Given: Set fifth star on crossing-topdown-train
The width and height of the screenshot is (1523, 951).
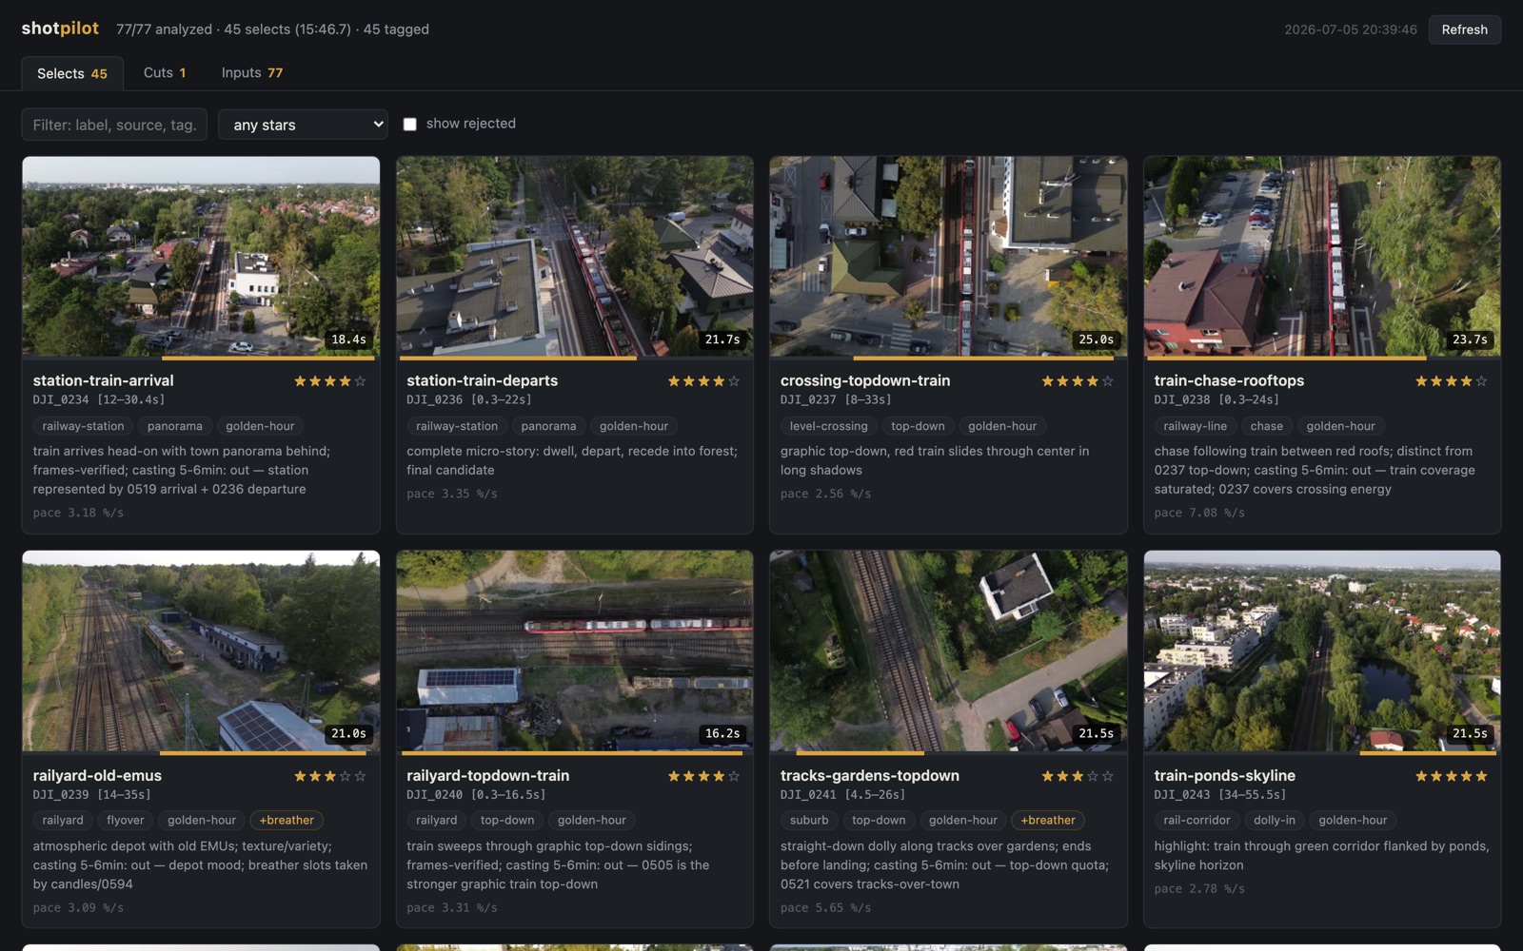Looking at the screenshot, I should (1108, 381).
